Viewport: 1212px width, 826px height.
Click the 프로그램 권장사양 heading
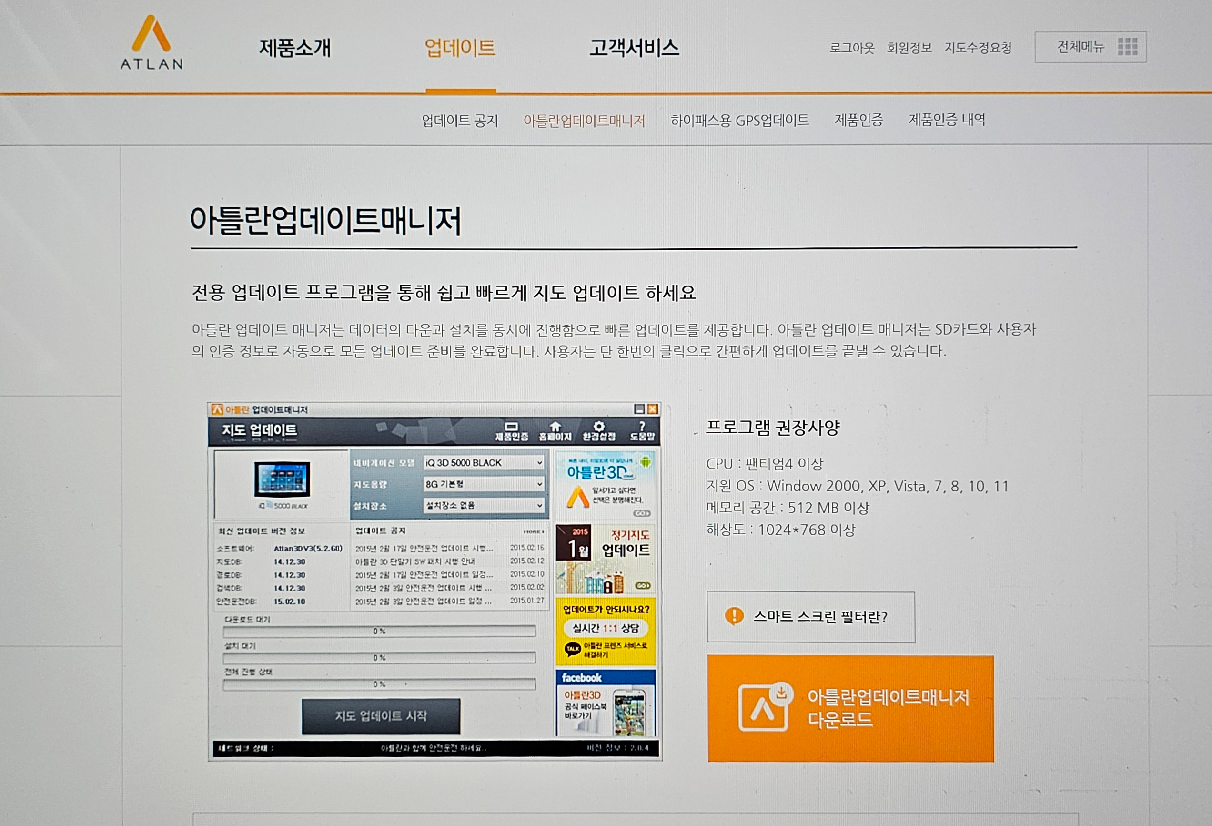(x=773, y=428)
